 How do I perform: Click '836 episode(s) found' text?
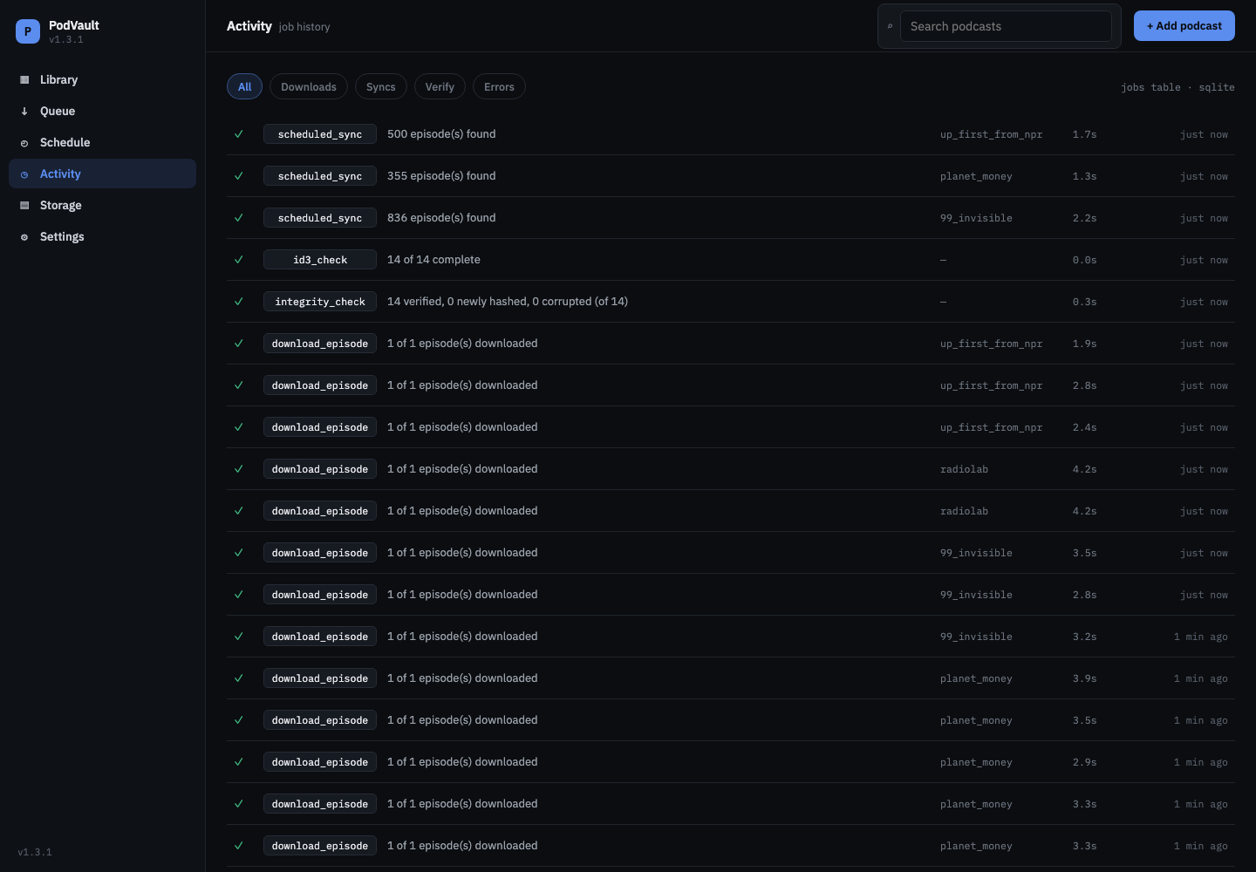click(x=441, y=218)
